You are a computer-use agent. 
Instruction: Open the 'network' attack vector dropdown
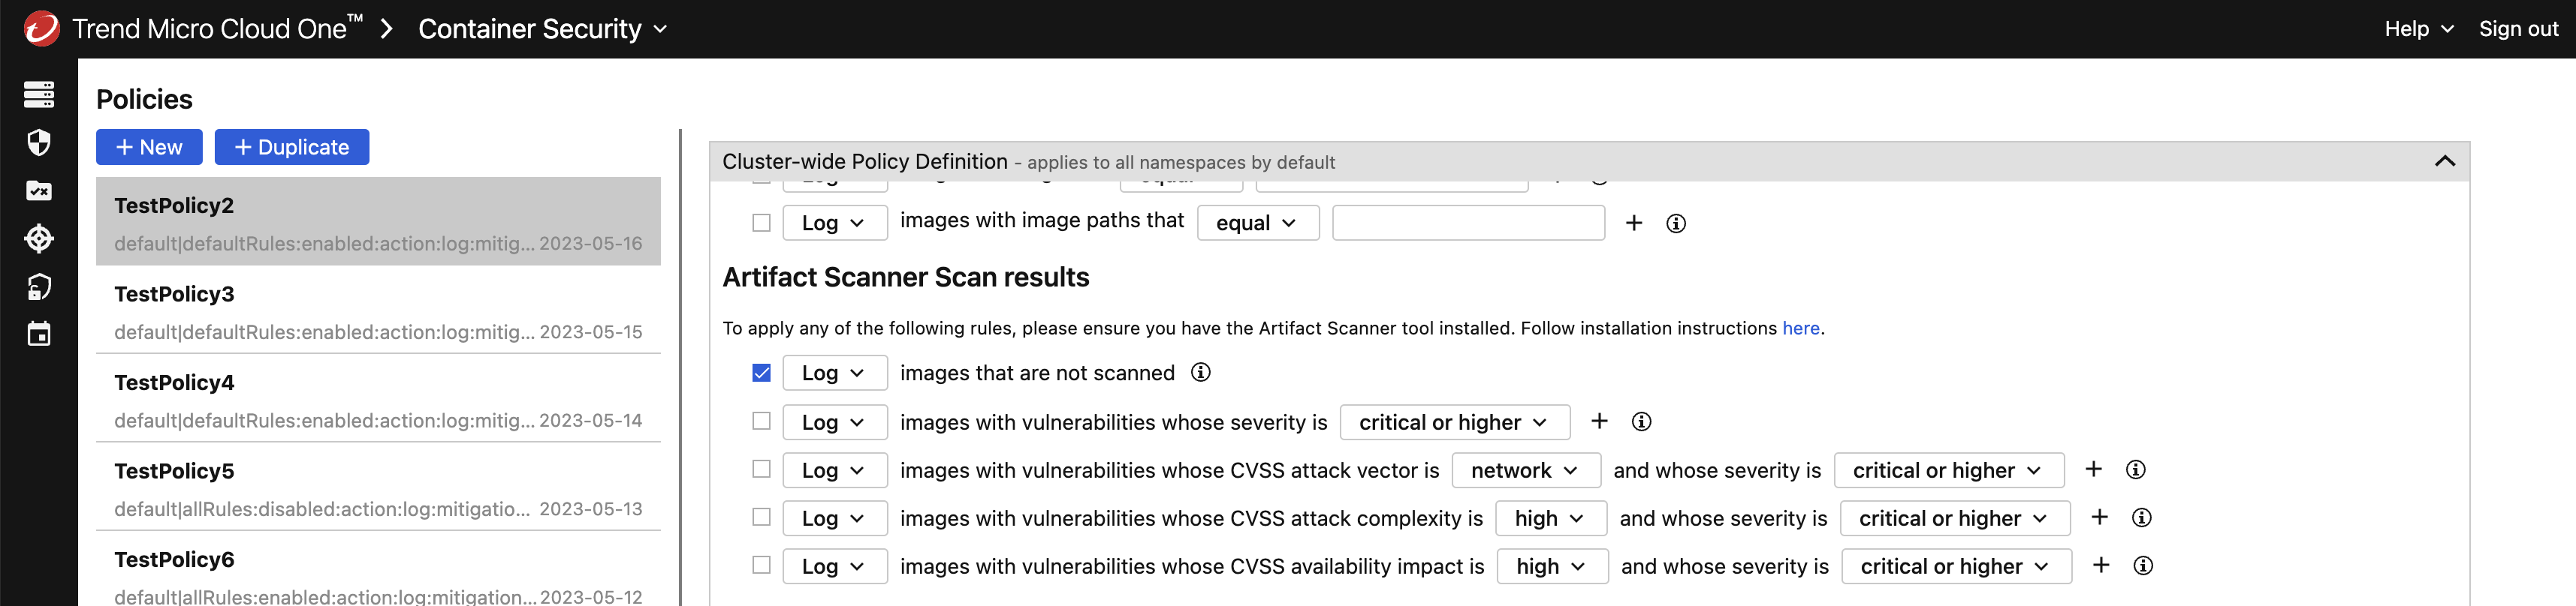pyautogui.click(x=1524, y=470)
